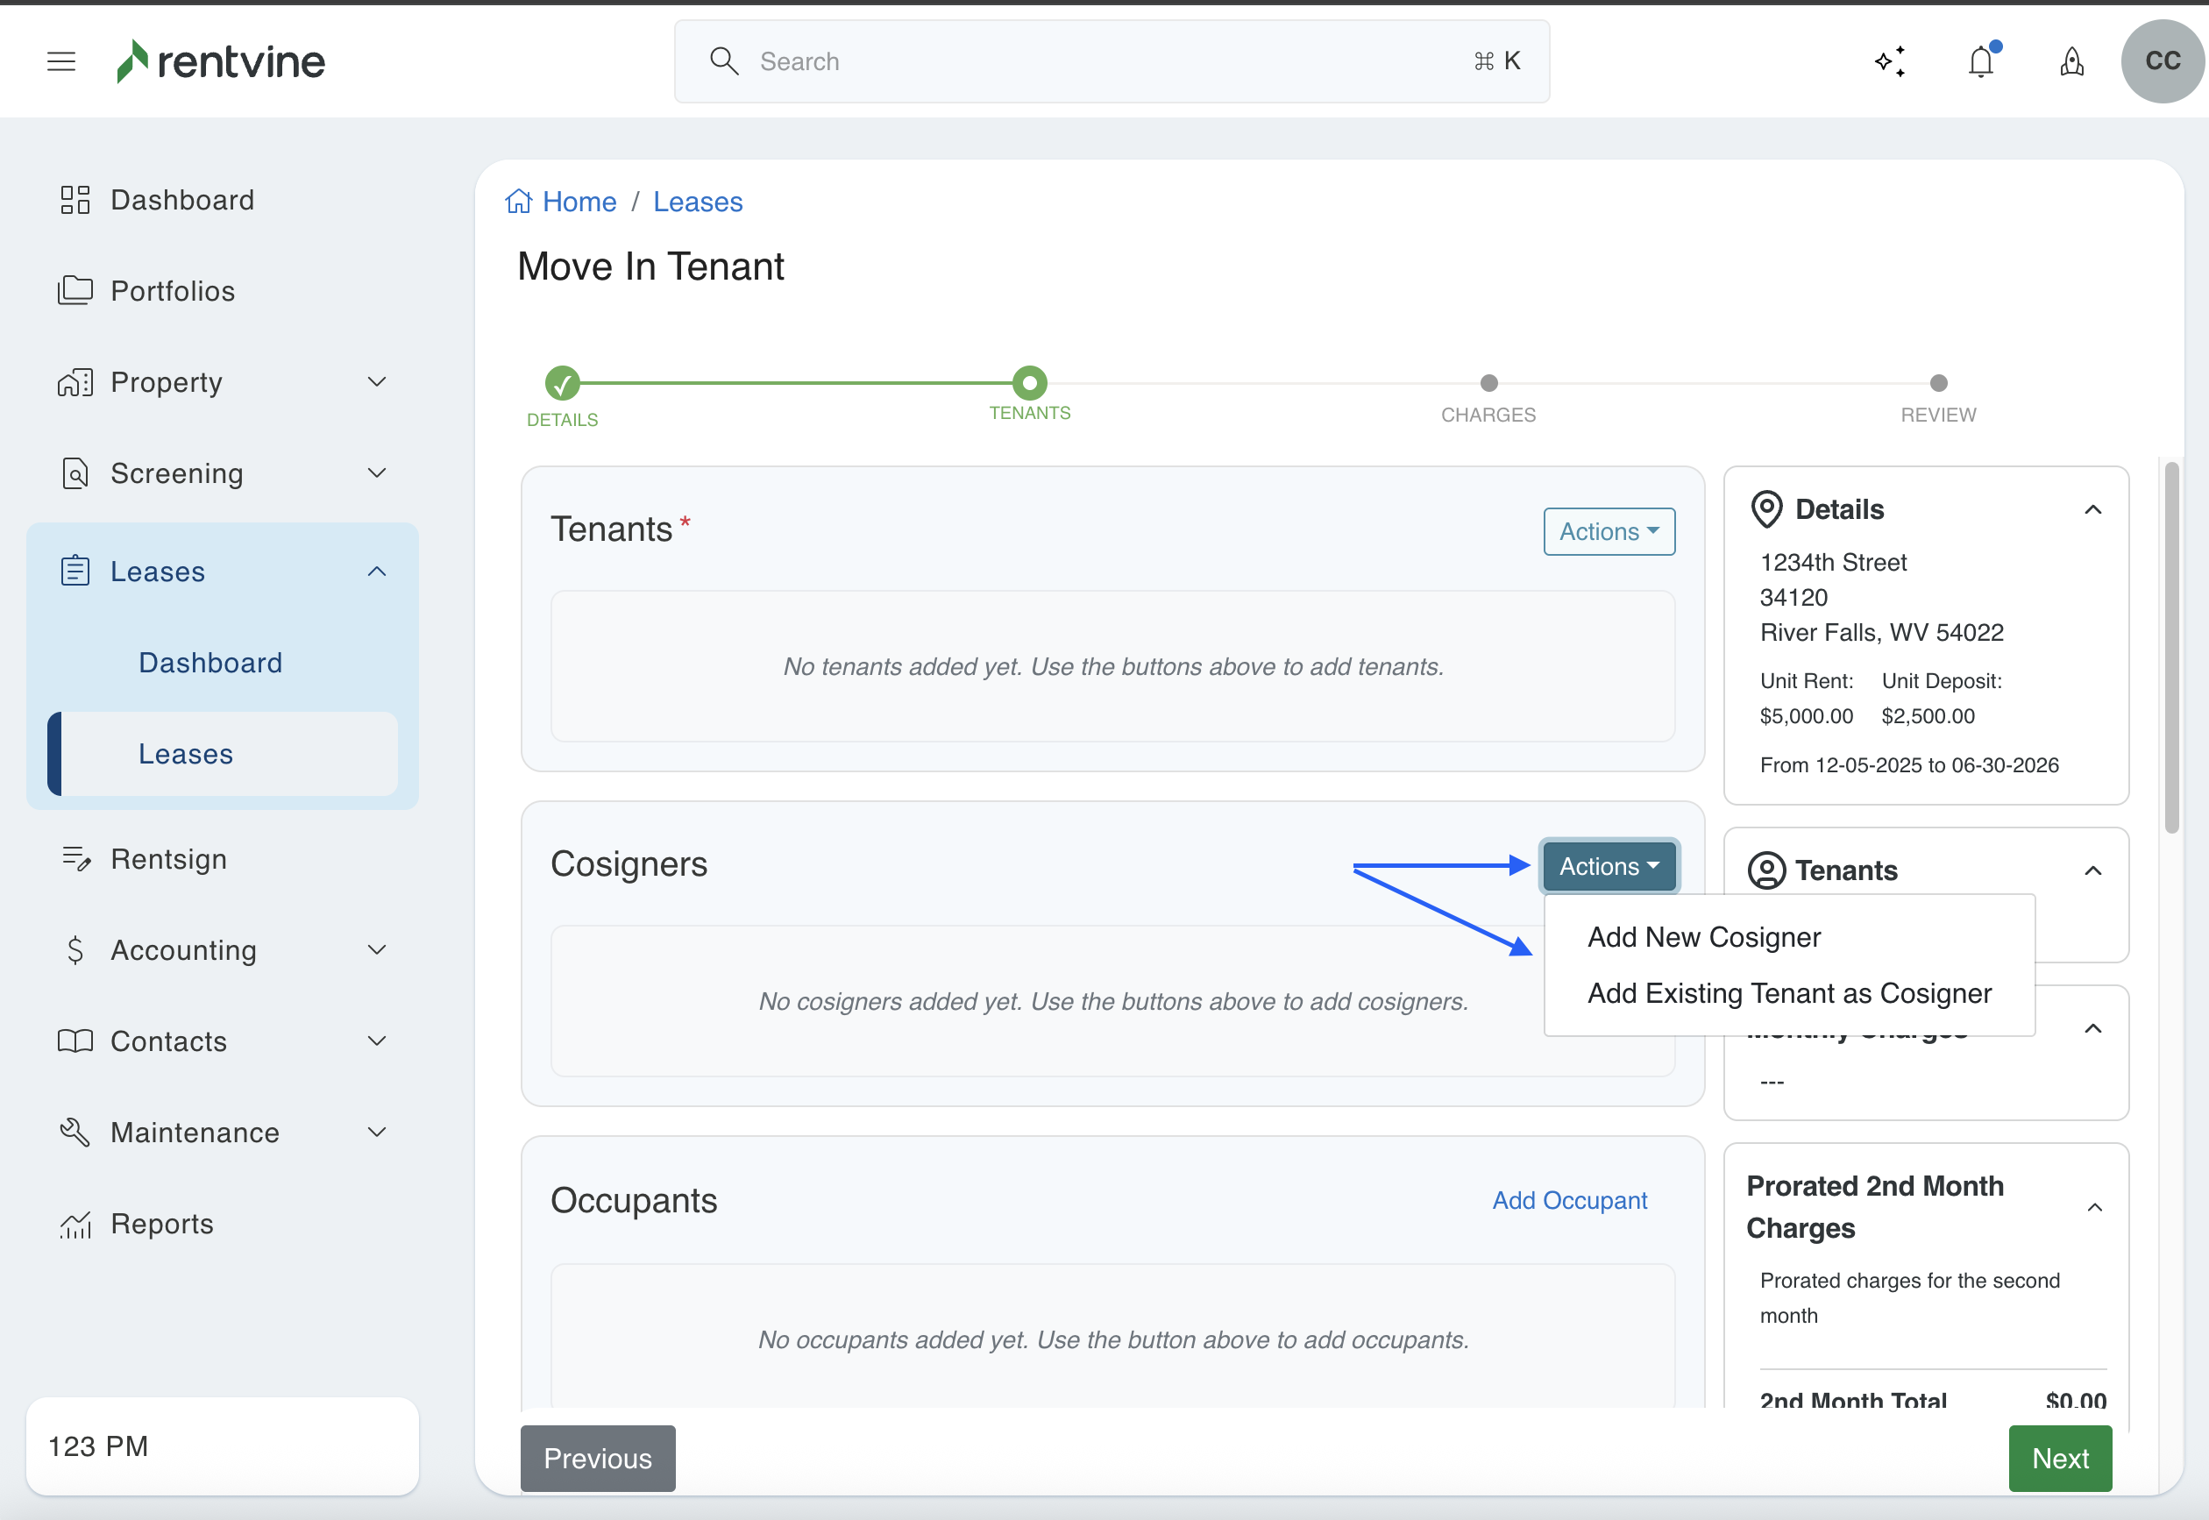This screenshot has height=1520, width=2209.
Task: Click the green Next button
Action: coord(2059,1458)
